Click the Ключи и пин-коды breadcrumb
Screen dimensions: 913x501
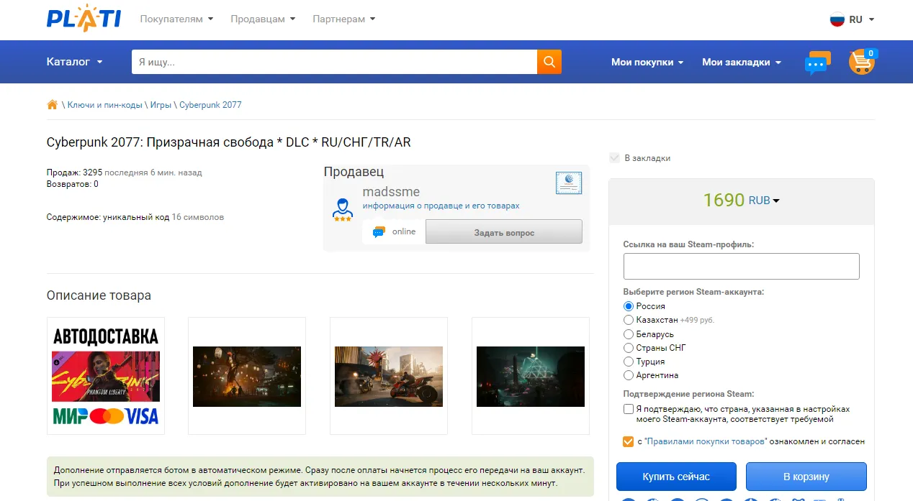click(104, 105)
